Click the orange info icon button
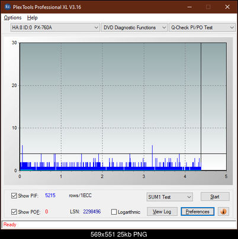Viewport: 238px width, 239px height. click(x=223, y=212)
